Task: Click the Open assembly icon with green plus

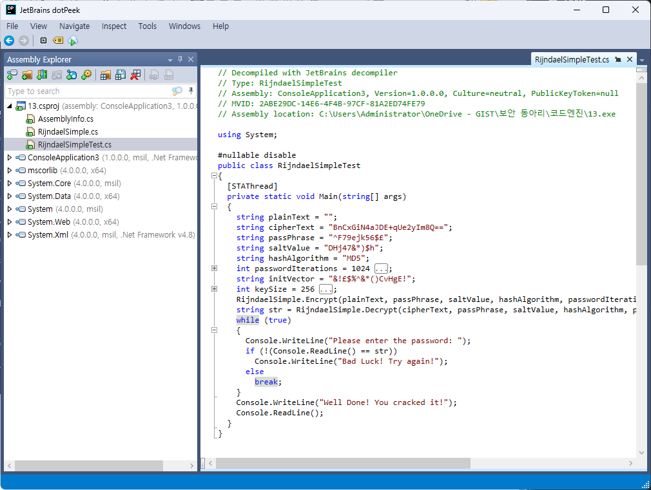Action: (12, 75)
